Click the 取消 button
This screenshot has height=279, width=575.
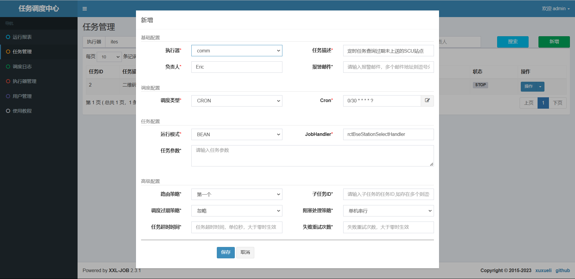coord(245,252)
